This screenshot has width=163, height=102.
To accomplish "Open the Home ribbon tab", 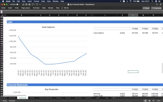I will click(3, 8).
